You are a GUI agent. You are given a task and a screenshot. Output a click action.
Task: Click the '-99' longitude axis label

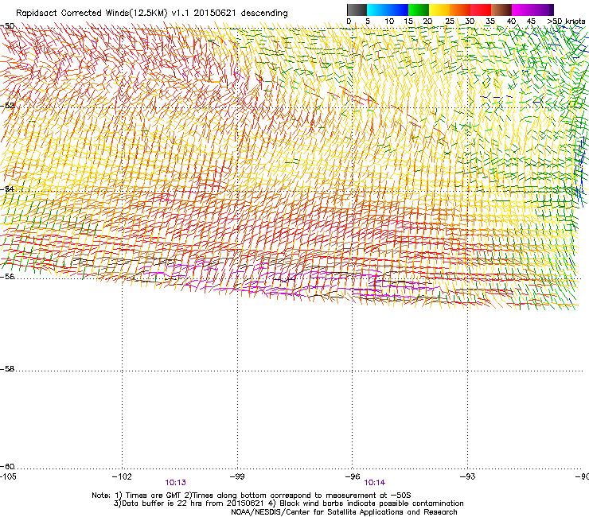[x=237, y=476]
